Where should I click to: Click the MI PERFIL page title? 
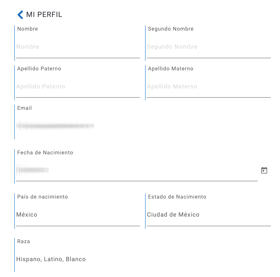(x=44, y=14)
